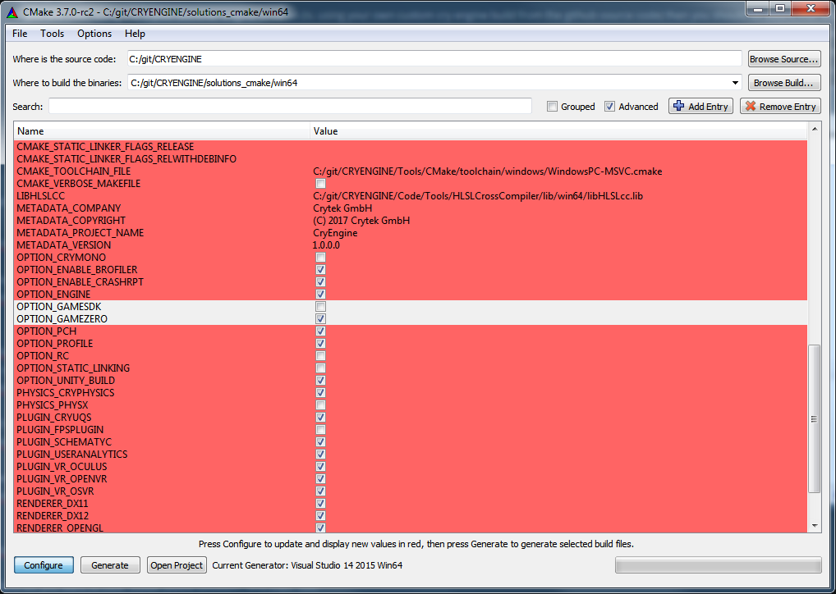836x594 pixels.
Task: Select METADATA_COMPANY value Crytek GmbH
Action: [x=342, y=208]
